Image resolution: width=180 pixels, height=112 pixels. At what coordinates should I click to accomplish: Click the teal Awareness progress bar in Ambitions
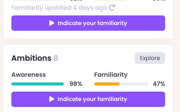[x=37, y=84]
